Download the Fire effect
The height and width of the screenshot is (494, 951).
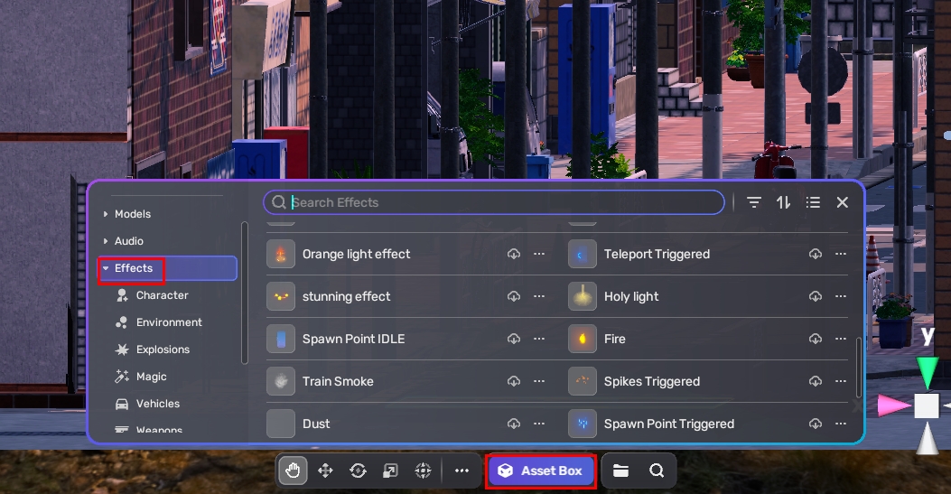coord(816,339)
